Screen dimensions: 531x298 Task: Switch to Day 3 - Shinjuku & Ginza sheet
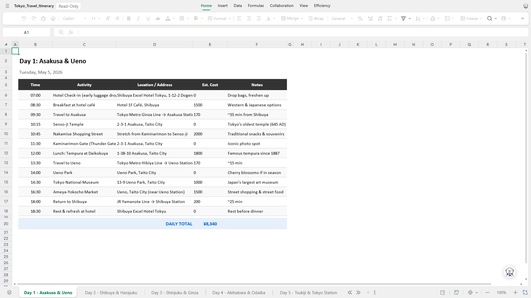[175, 292]
